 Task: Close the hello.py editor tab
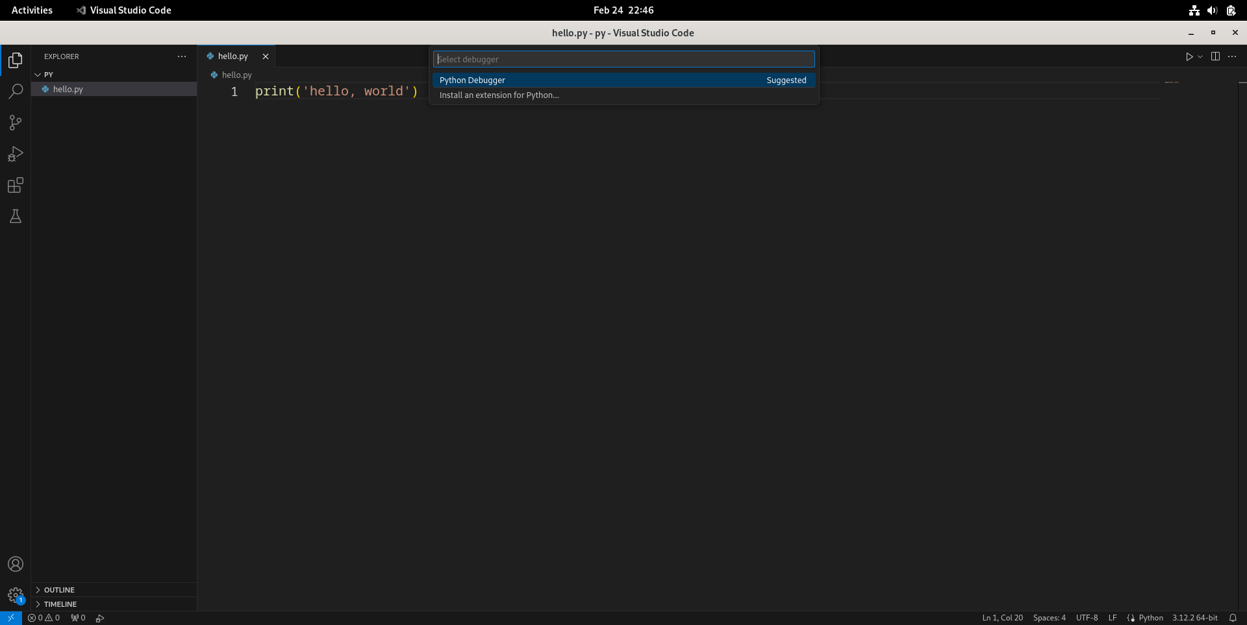pyautogui.click(x=266, y=56)
